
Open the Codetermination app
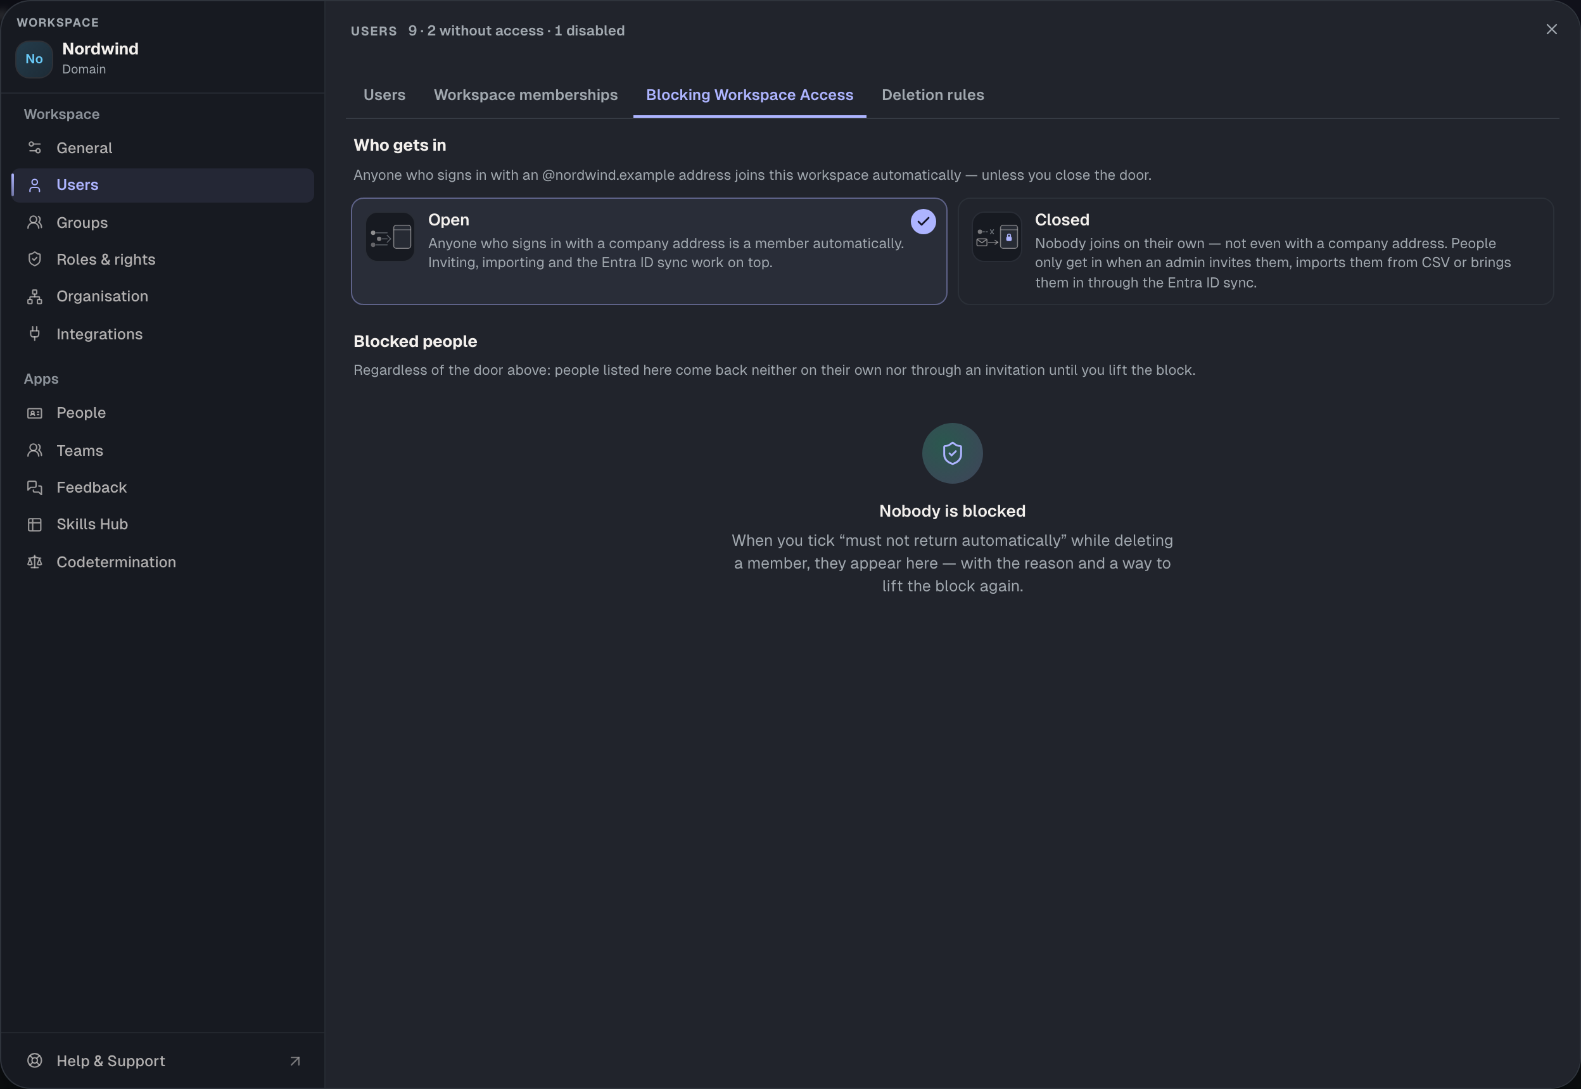coord(162,562)
